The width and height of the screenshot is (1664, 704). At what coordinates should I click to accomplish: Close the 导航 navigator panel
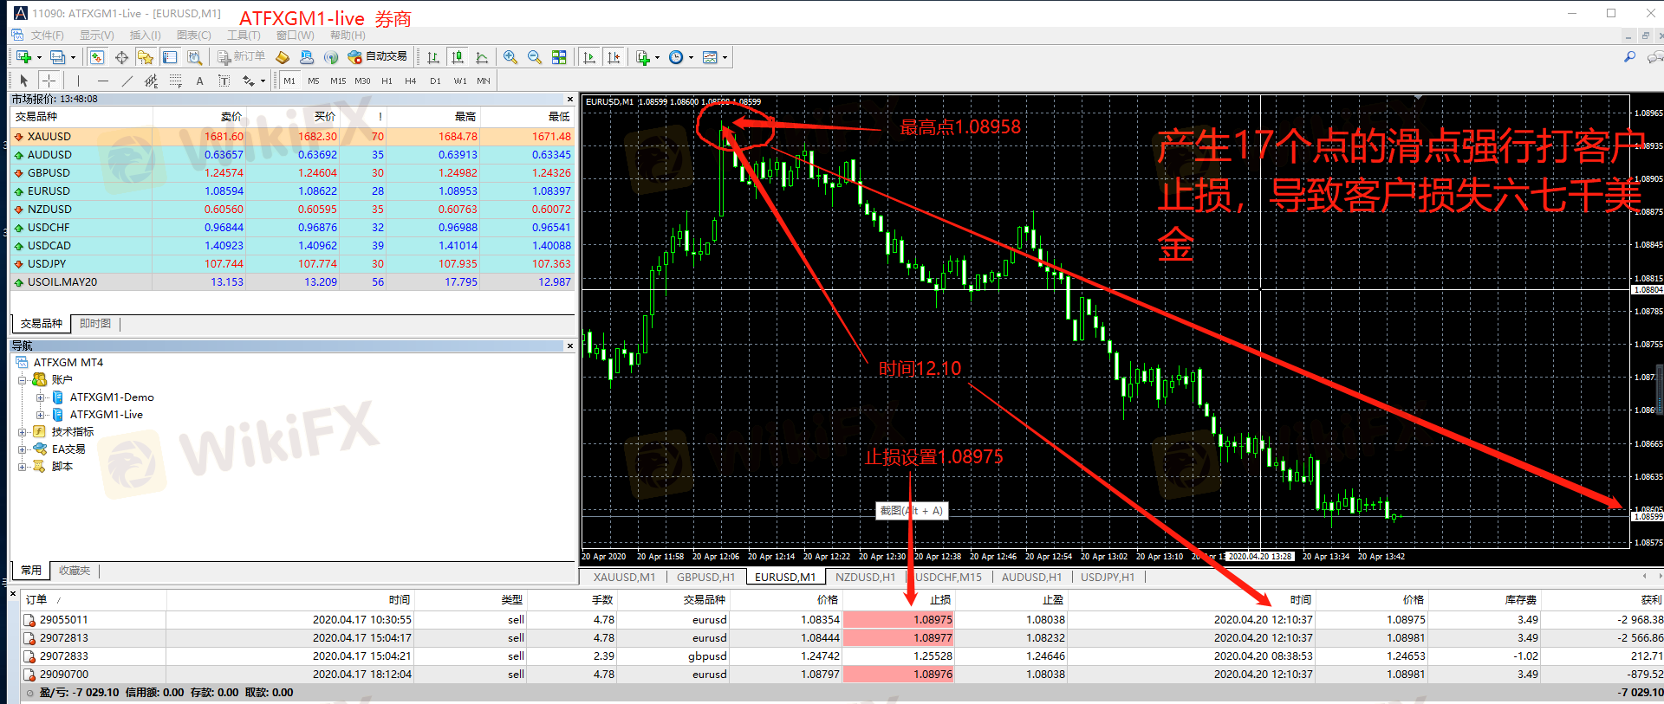point(570,346)
